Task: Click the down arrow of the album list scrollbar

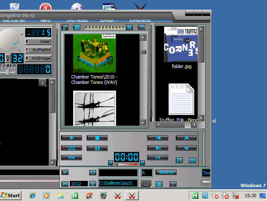Action: click(x=143, y=123)
